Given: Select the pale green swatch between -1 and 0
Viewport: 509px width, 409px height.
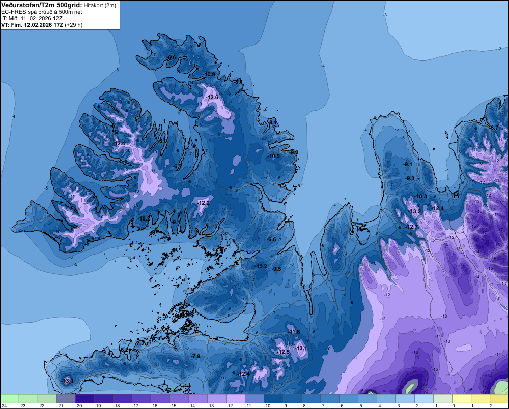Looking at the screenshot, I should click(443, 398).
